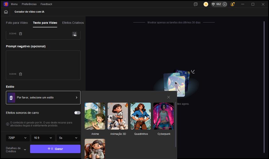Open the user account avatar
The width and height of the screenshot is (269, 159).
click(233, 4)
